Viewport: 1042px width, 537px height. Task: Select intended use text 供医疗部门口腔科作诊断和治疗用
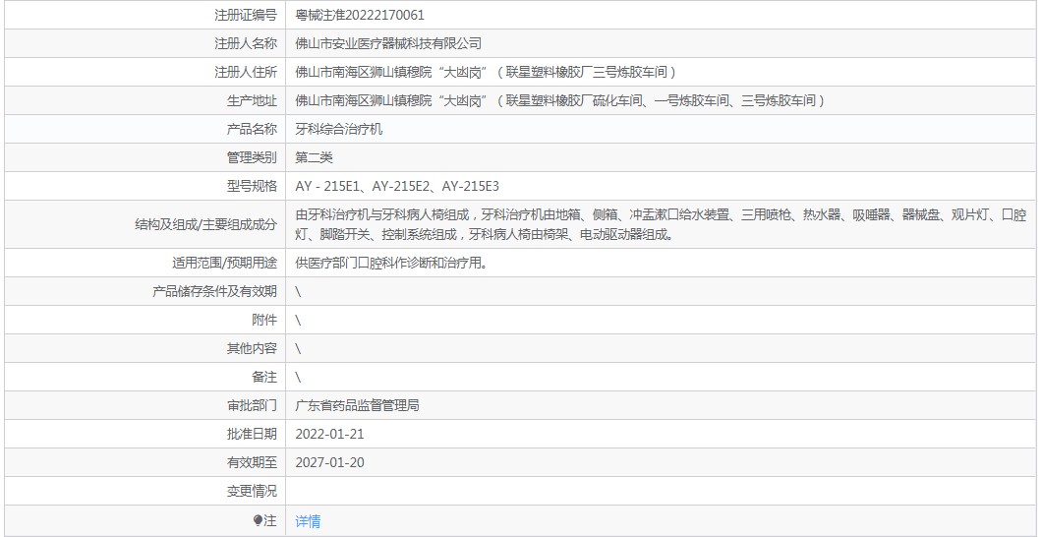click(391, 263)
